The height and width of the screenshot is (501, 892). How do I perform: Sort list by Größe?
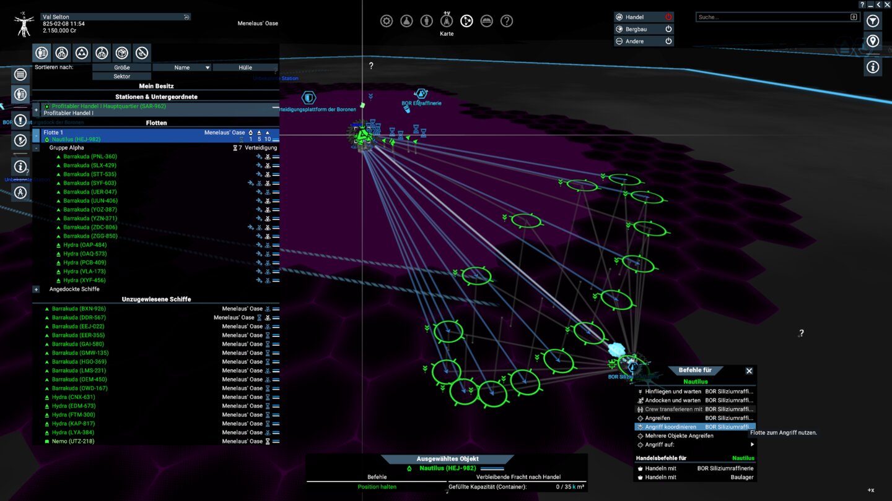pyautogui.click(x=122, y=67)
